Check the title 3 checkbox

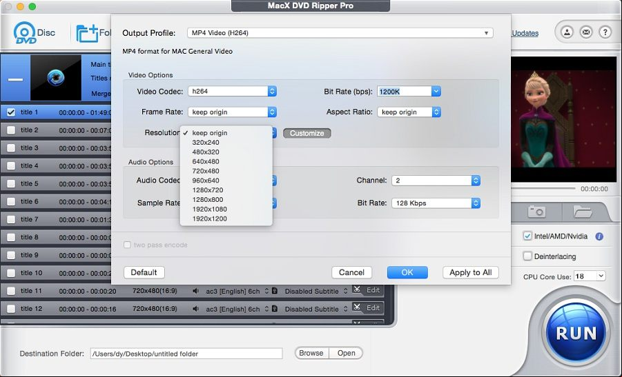point(11,148)
